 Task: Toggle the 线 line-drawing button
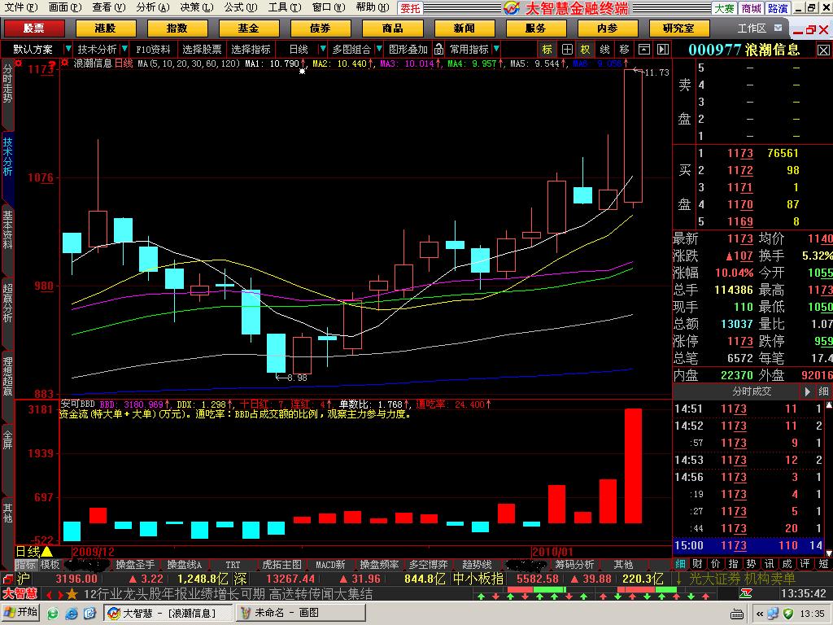(604, 50)
